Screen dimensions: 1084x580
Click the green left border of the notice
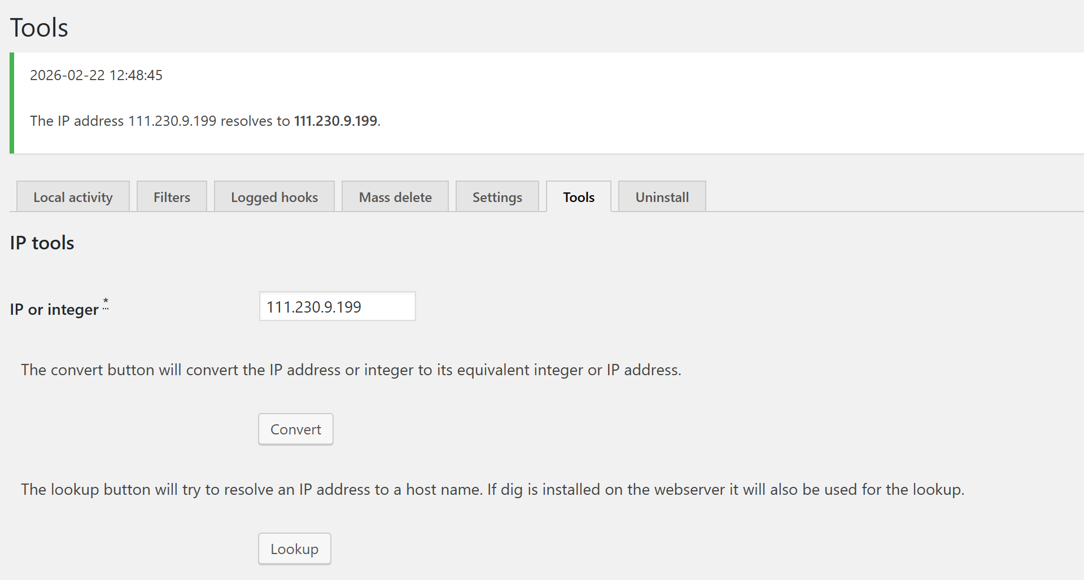pos(12,103)
